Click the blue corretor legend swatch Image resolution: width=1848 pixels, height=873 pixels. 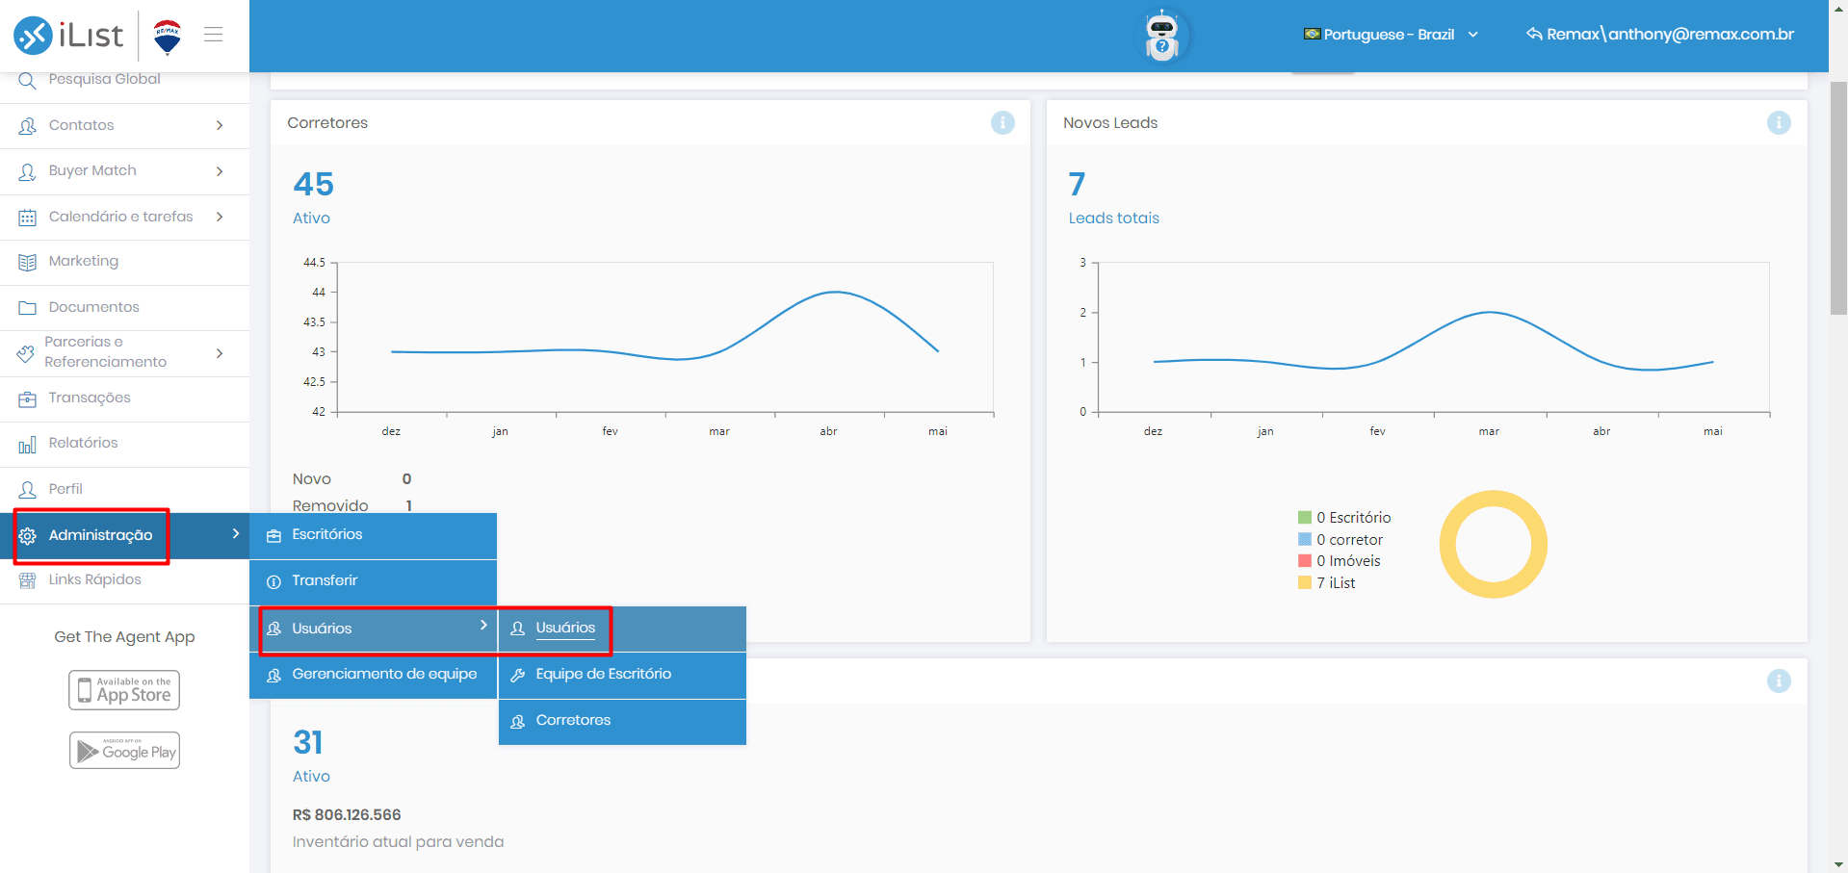pos(1305,540)
